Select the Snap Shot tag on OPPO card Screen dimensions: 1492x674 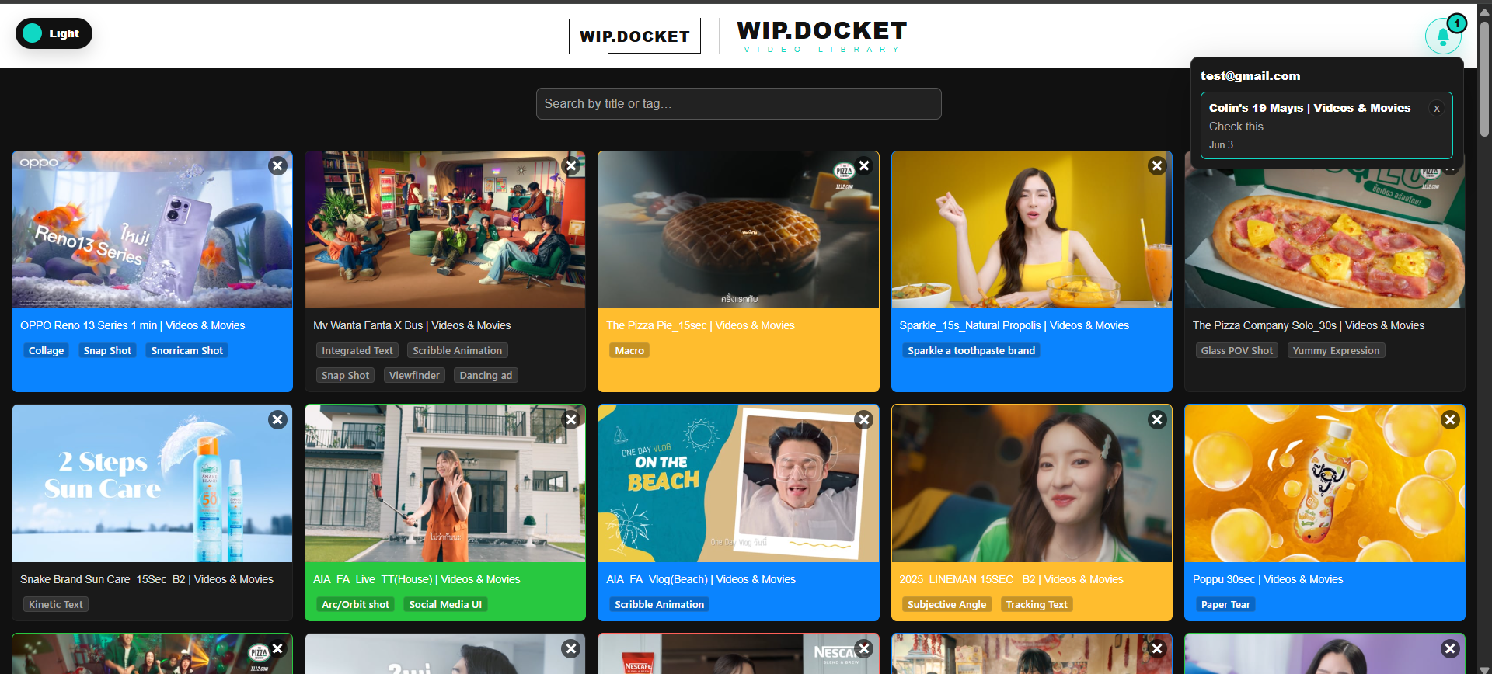[107, 351]
